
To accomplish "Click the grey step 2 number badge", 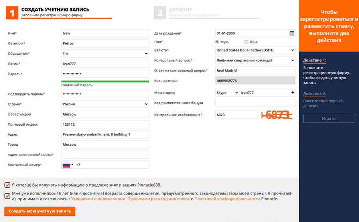I will tap(160, 13).
